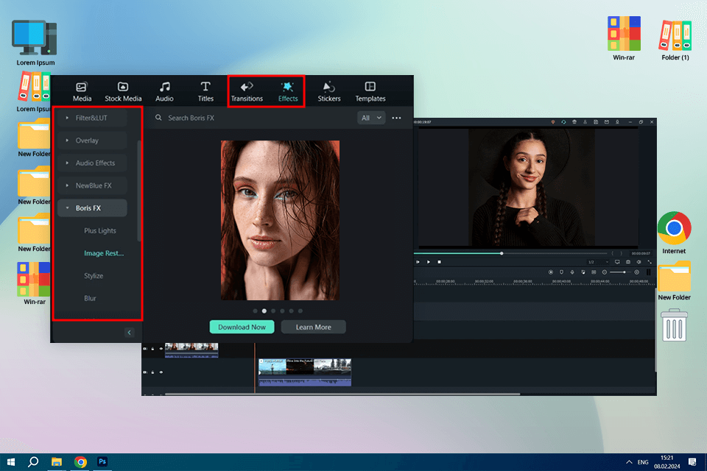Toggle visibility eye on the upper portrait track
The height and width of the screenshot is (471, 707).
(161, 348)
